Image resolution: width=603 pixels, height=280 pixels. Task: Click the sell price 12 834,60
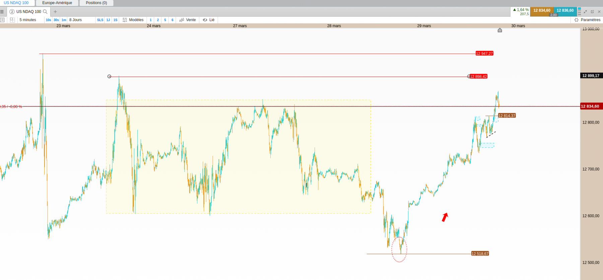point(542,10)
